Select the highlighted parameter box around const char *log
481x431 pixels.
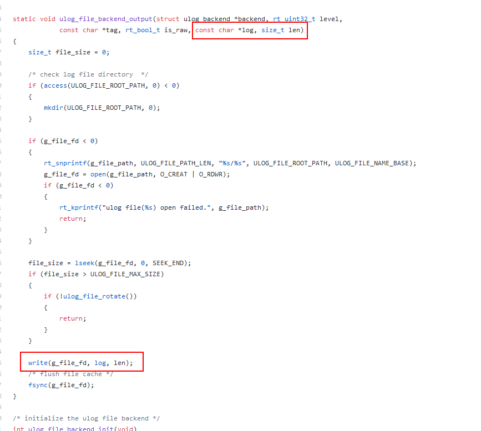[250, 30]
